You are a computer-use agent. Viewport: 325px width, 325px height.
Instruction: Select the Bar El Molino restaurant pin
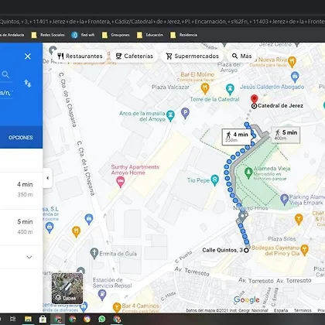pos(205,89)
